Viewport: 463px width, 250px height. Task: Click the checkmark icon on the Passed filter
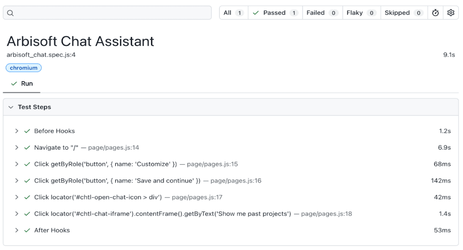tap(255, 12)
